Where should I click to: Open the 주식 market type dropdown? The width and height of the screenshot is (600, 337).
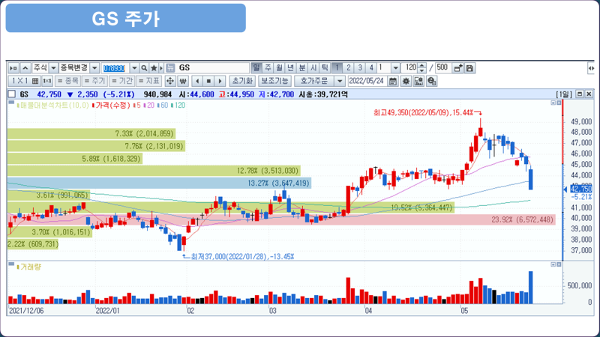(x=53, y=68)
